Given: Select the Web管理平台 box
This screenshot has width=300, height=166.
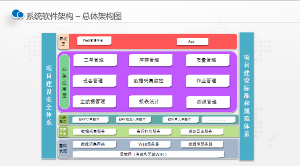Looking at the screenshot, I should point(93,40).
